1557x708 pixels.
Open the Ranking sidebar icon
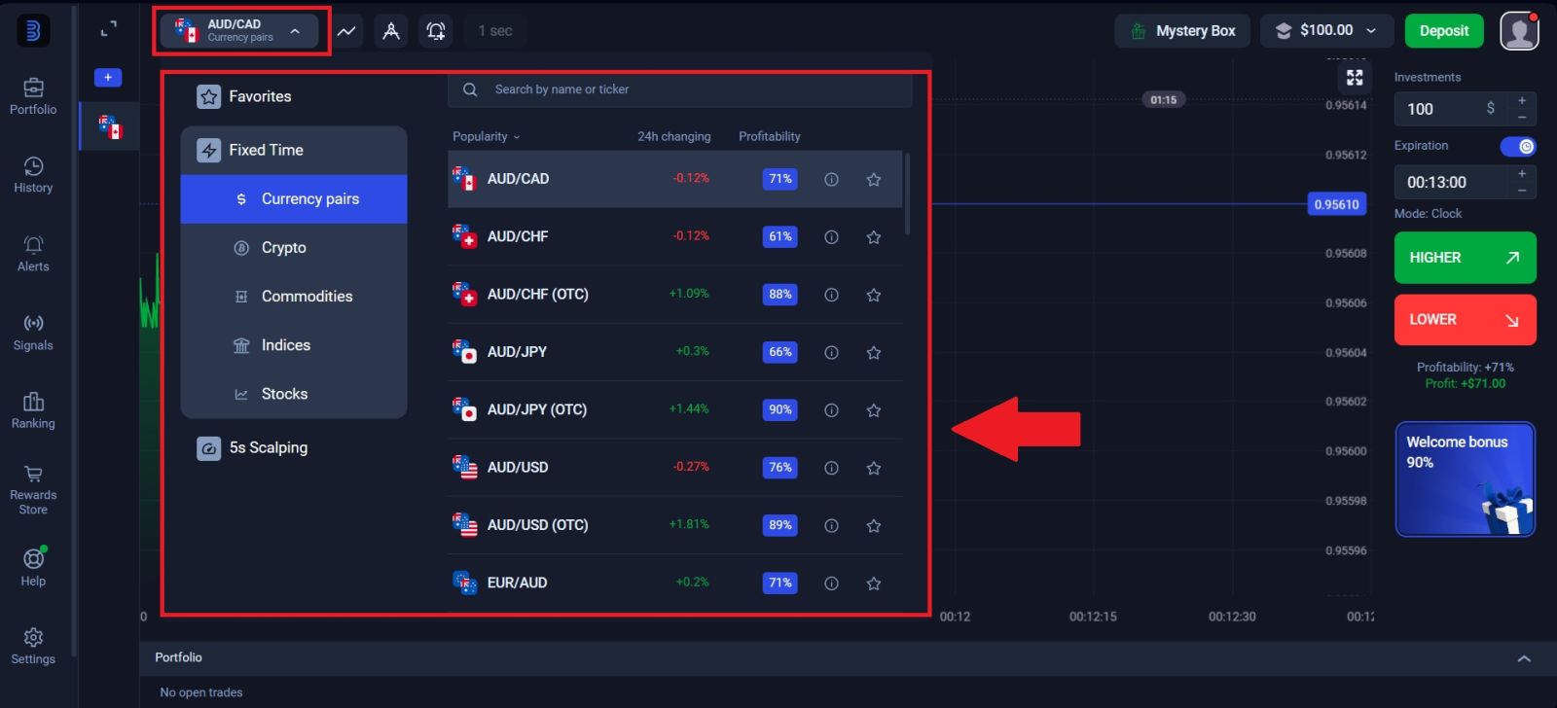click(33, 409)
